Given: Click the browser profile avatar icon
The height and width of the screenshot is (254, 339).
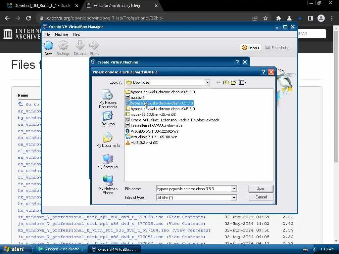Looking at the screenshot, I should click(321, 18).
